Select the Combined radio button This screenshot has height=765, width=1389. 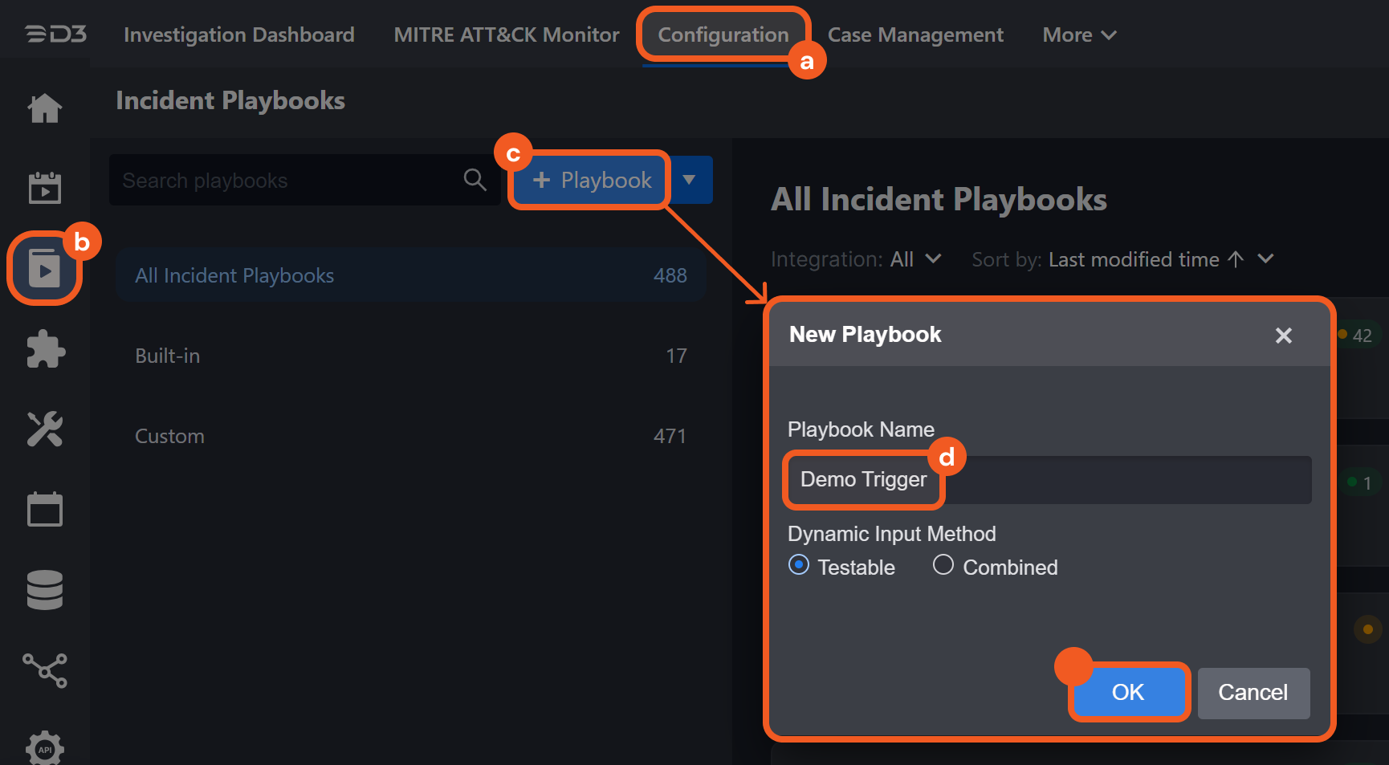pos(943,565)
